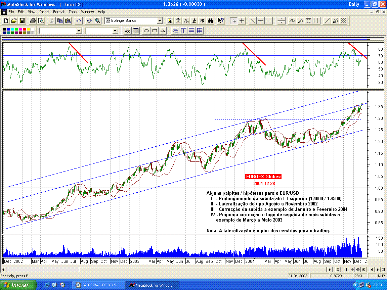The height and width of the screenshot is (290, 387).
Task: Toggle the selection pointer tool
Action: [x=234, y=20]
